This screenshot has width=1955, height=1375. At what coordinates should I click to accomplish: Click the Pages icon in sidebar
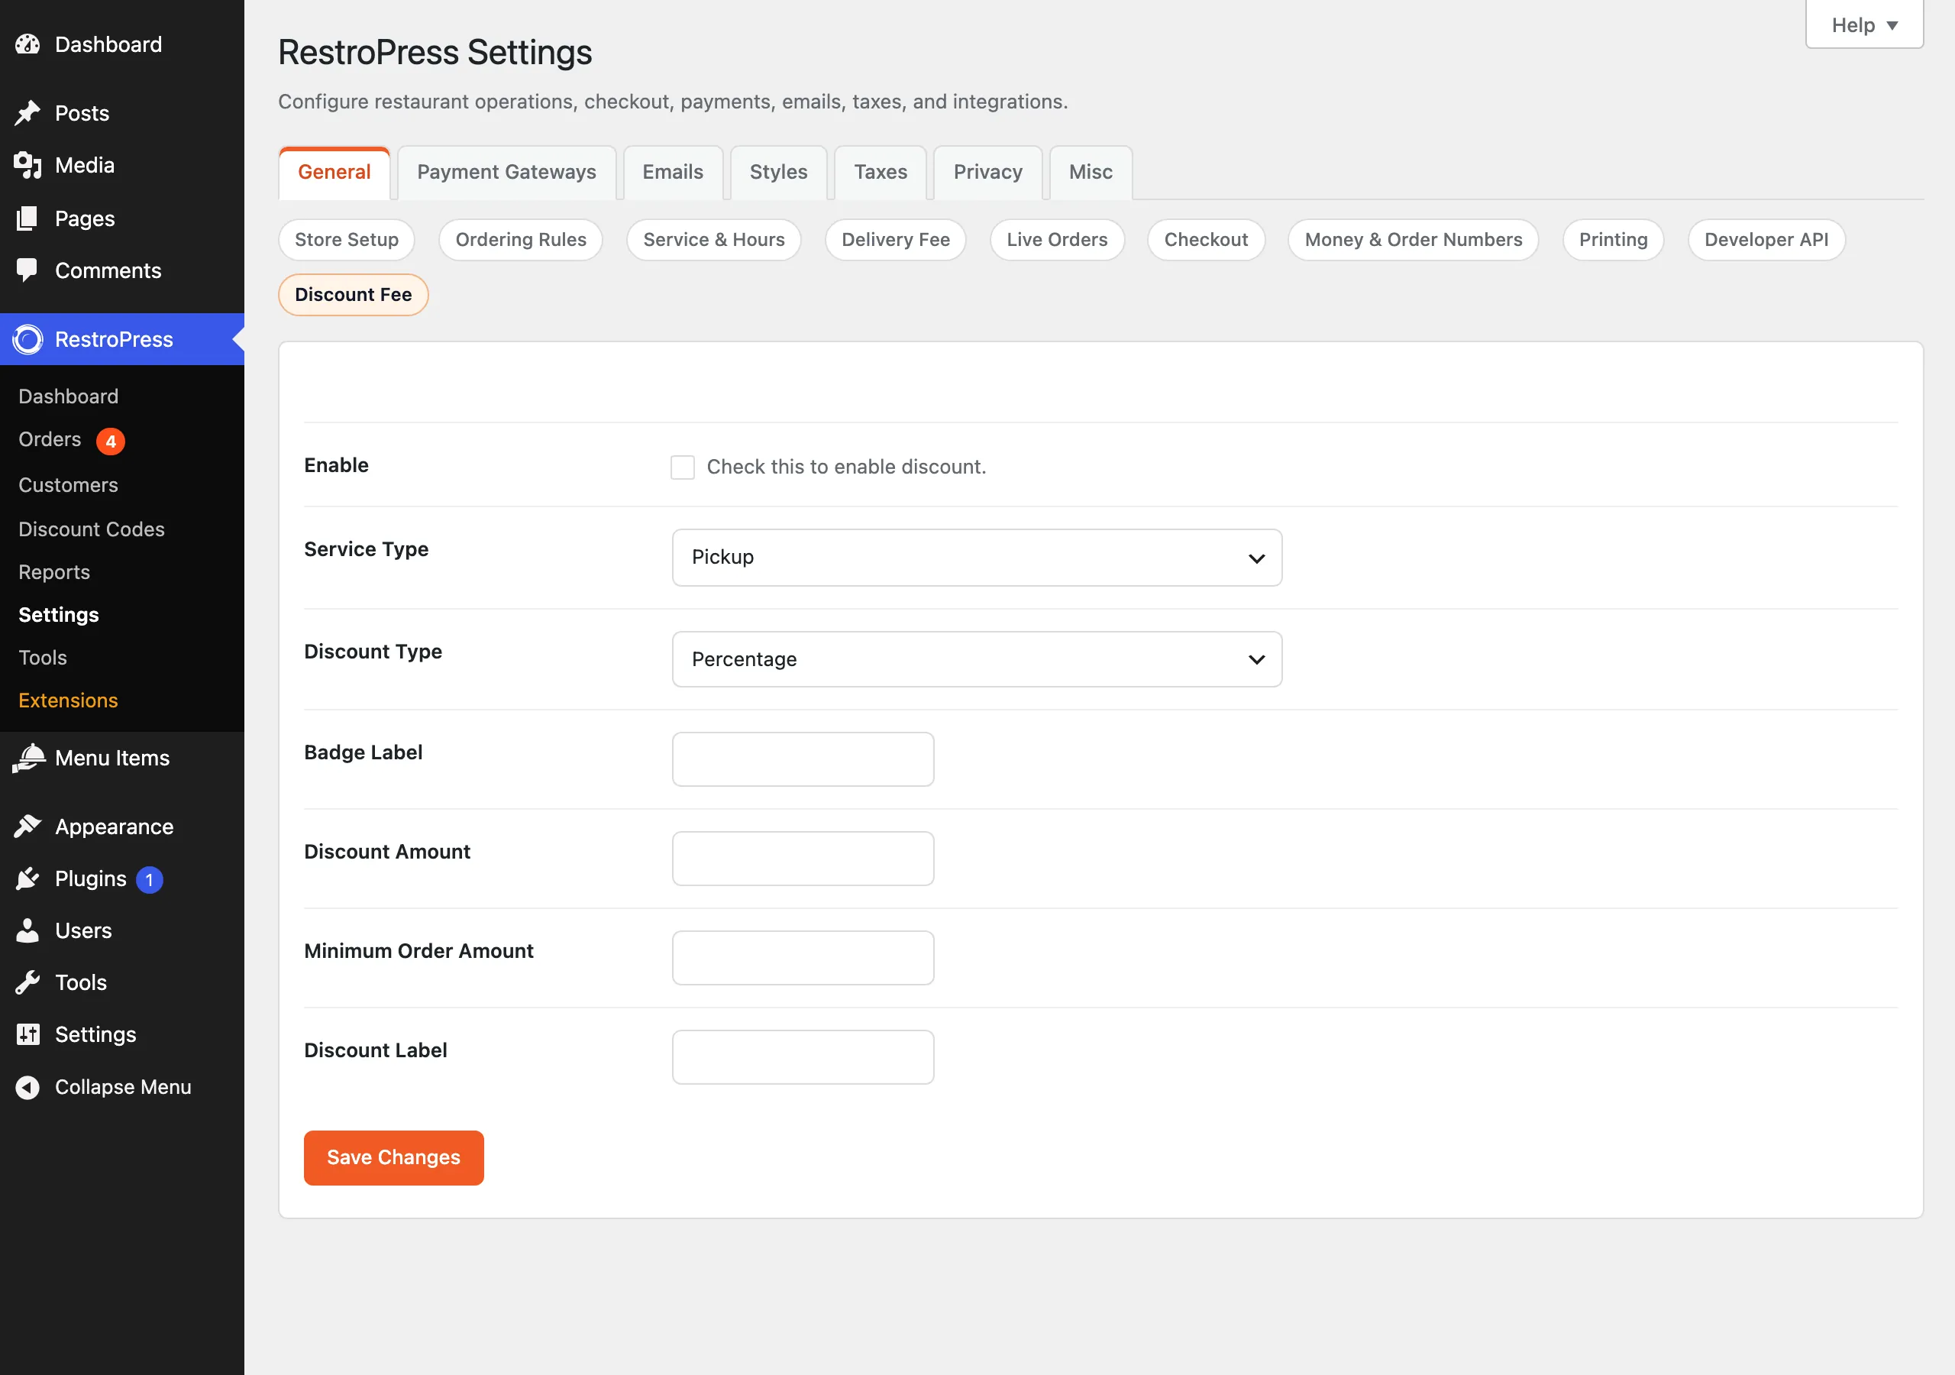pos(27,218)
